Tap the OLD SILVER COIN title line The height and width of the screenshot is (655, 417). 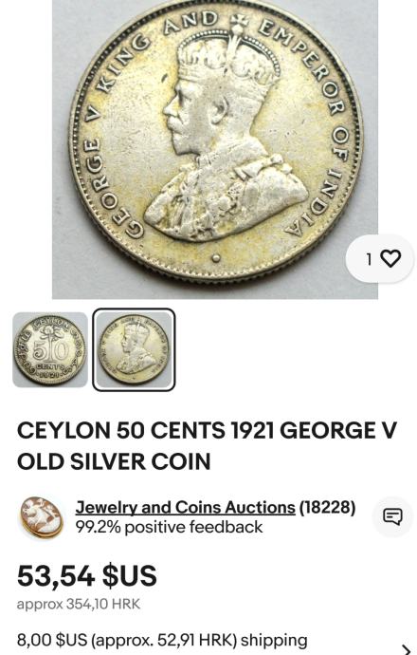click(114, 461)
